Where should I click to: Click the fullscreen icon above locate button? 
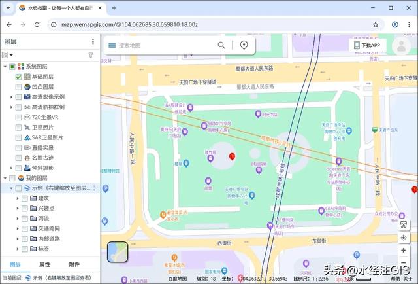tap(404, 224)
